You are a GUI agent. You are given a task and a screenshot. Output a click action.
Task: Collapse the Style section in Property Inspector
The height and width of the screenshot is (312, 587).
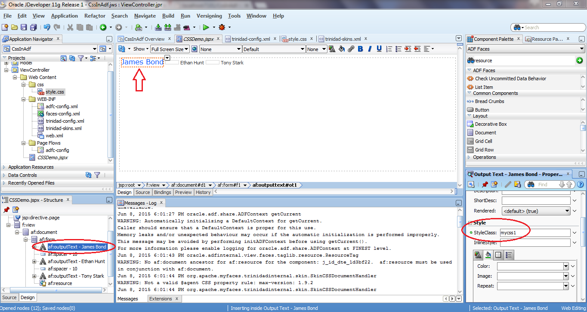(x=470, y=223)
